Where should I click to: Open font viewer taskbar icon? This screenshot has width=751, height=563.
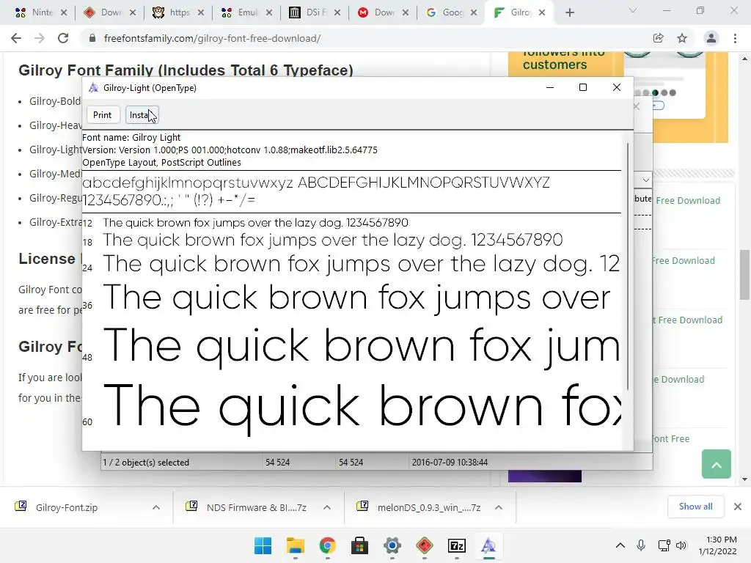[488, 545]
